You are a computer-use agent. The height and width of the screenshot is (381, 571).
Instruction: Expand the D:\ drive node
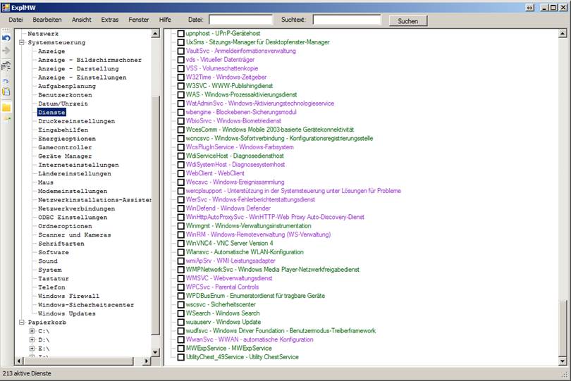(32, 339)
